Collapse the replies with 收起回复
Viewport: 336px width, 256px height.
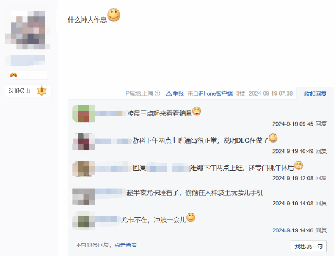(315, 94)
